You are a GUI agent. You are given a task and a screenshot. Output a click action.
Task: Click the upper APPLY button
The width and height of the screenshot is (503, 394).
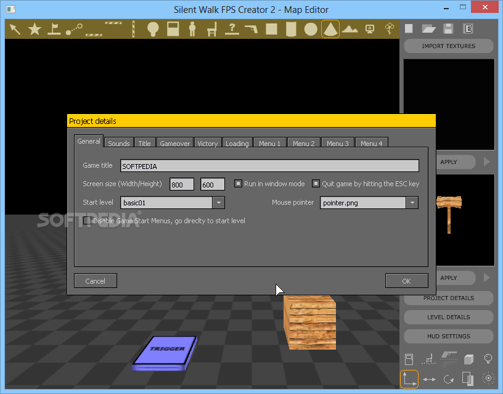(456, 162)
